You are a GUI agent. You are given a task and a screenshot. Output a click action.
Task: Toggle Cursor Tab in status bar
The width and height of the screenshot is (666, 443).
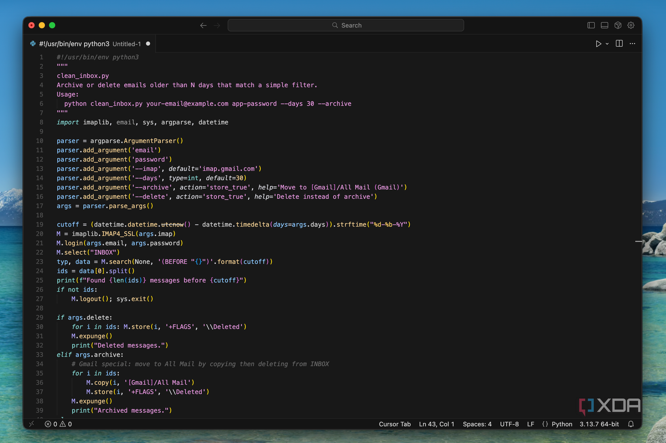coord(394,424)
